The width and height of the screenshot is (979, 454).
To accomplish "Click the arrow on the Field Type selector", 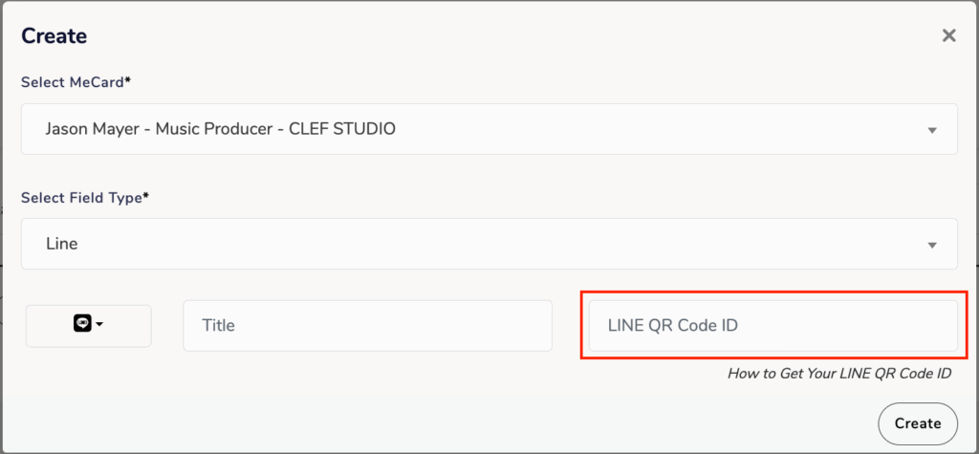I will pos(932,246).
